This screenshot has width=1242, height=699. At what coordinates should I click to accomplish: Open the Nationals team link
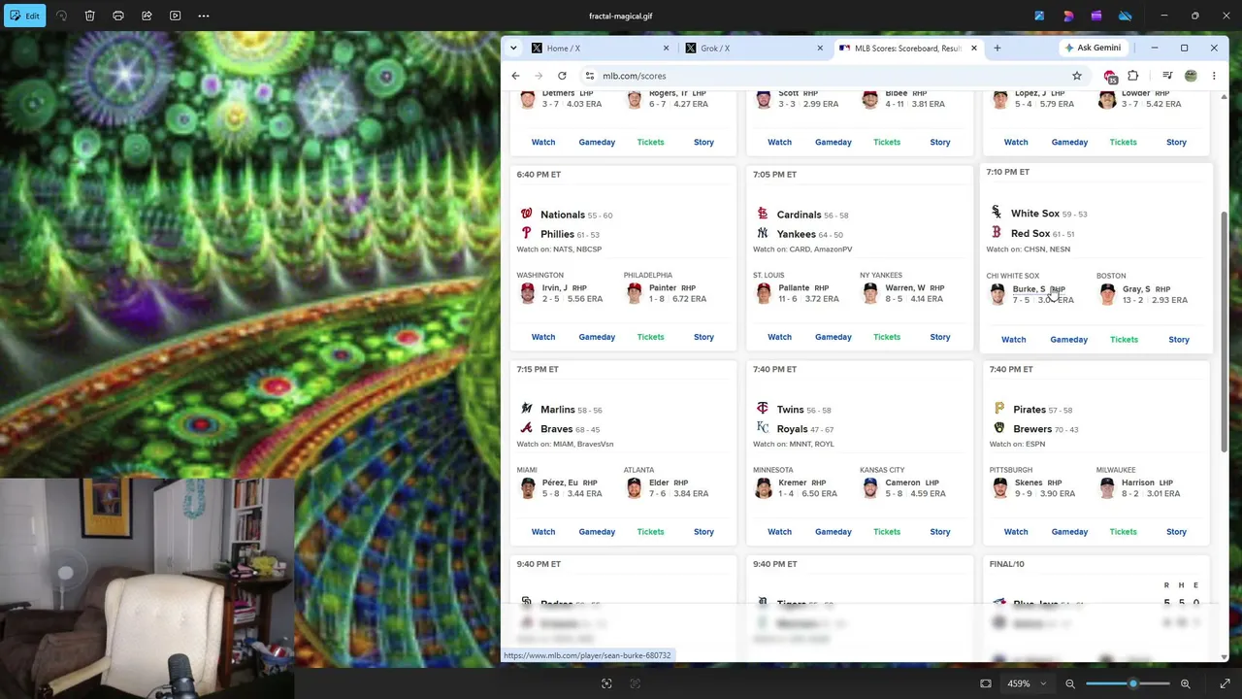point(563,215)
